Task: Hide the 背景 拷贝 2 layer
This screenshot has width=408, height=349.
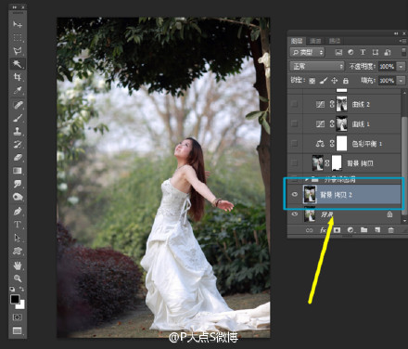Action: tap(295, 194)
